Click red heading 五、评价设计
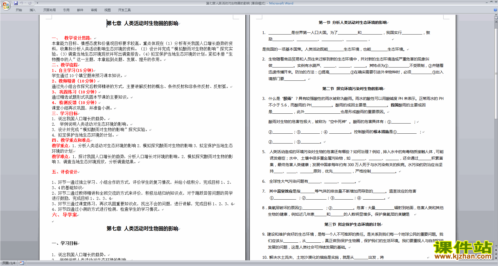Screen dimensions: 498x266 click(65, 172)
